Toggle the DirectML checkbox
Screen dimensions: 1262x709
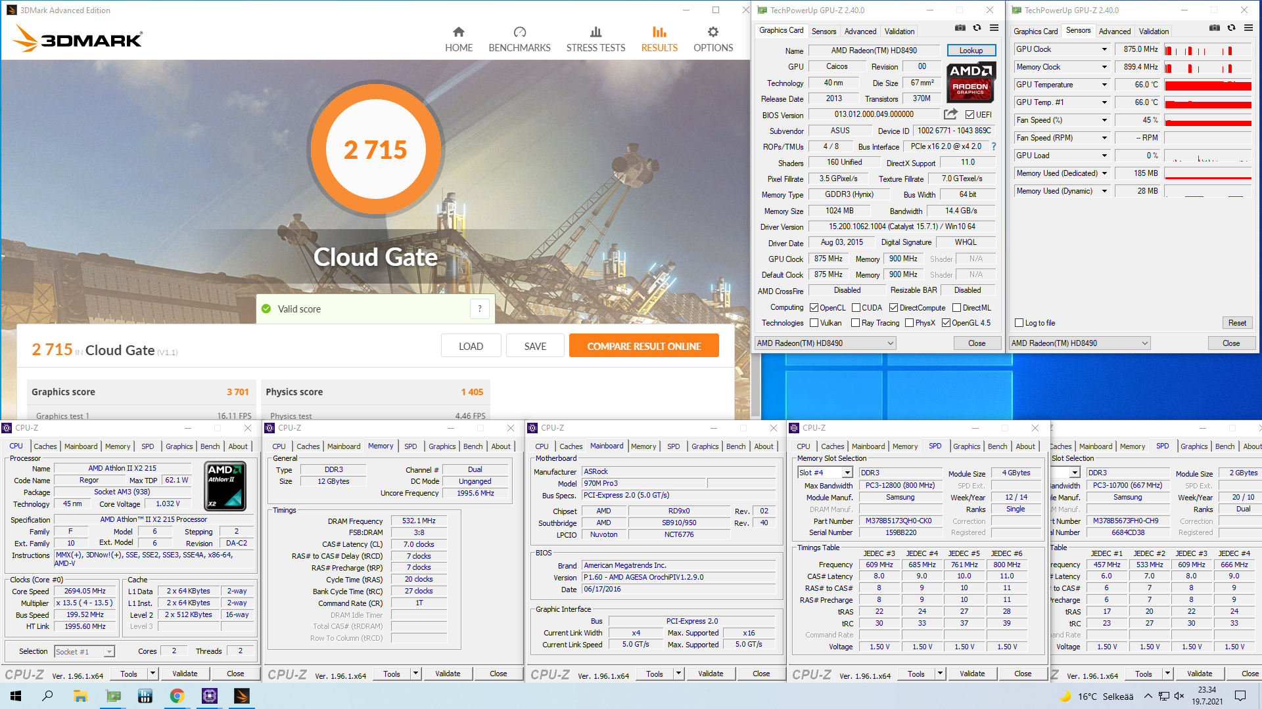[956, 308]
